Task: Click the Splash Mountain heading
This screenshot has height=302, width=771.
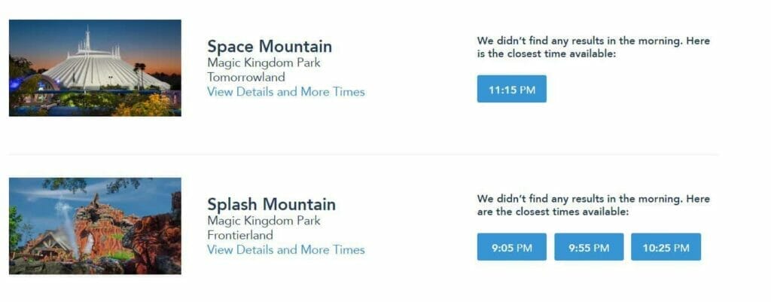Action: click(x=271, y=204)
